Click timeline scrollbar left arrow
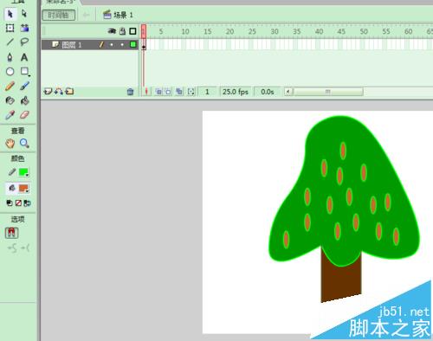This screenshot has height=341, width=433. [x=288, y=92]
